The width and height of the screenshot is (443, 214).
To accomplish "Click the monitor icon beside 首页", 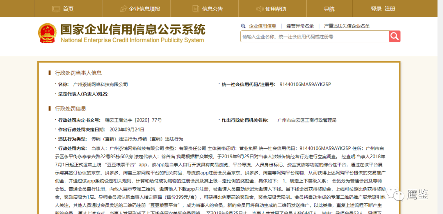I will coord(56,9).
